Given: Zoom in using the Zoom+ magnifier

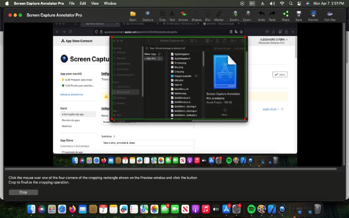Looking at the screenshot, I should 234,16.
